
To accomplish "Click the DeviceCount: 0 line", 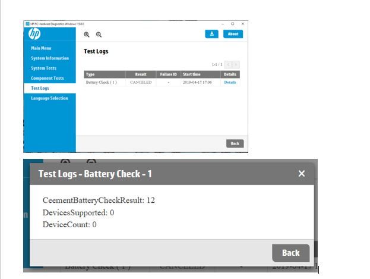I will [69, 224].
